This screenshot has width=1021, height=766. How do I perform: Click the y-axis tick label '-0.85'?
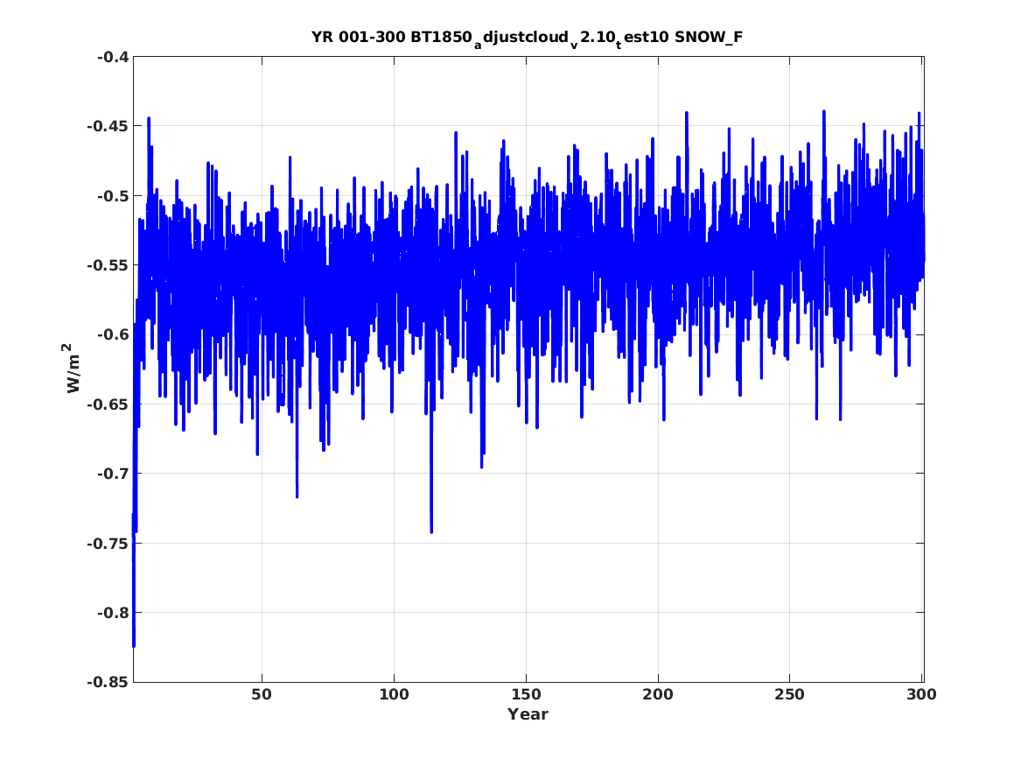click(x=108, y=682)
